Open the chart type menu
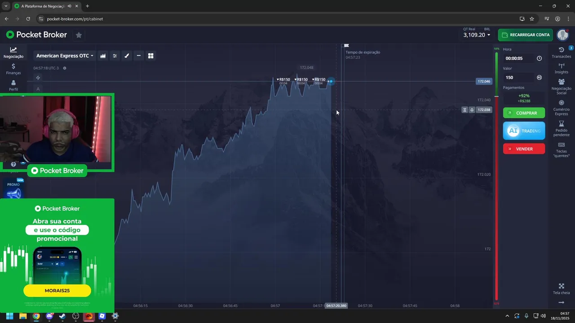Viewport: 575px width, 323px height. click(x=103, y=56)
